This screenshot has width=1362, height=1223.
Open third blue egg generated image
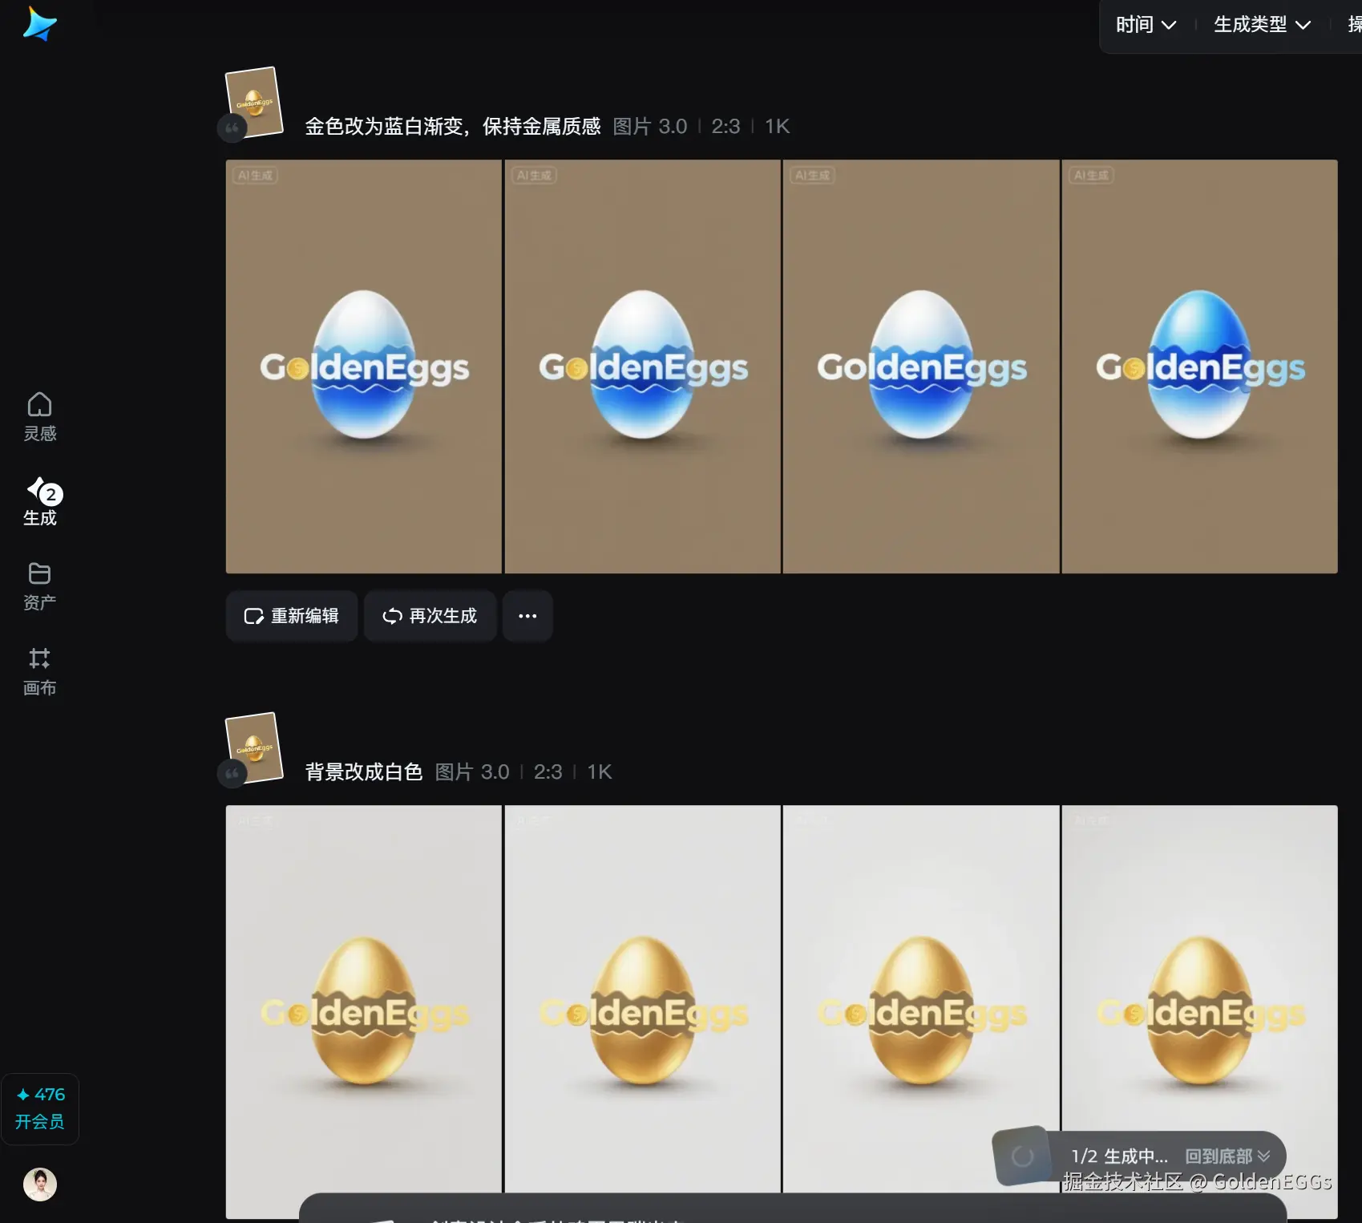(921, 366)
